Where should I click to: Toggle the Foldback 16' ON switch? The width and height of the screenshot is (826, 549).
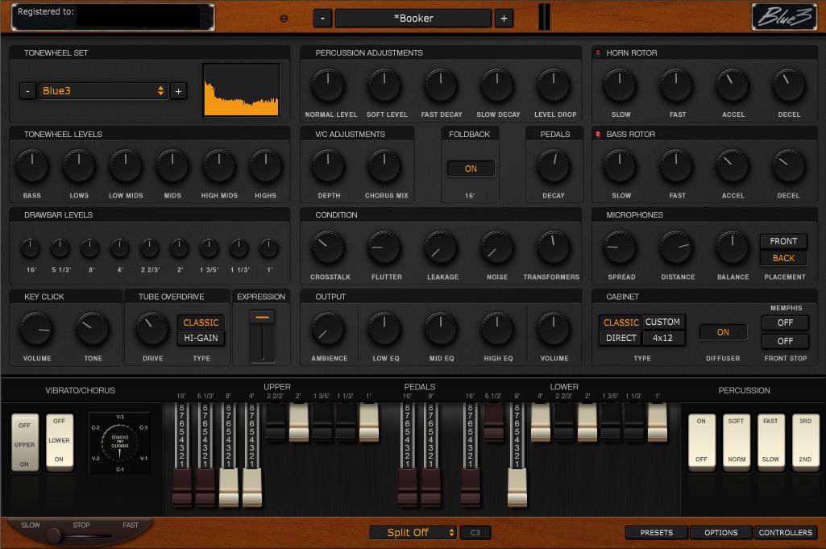pyautogui.click(x=471, y=168)
